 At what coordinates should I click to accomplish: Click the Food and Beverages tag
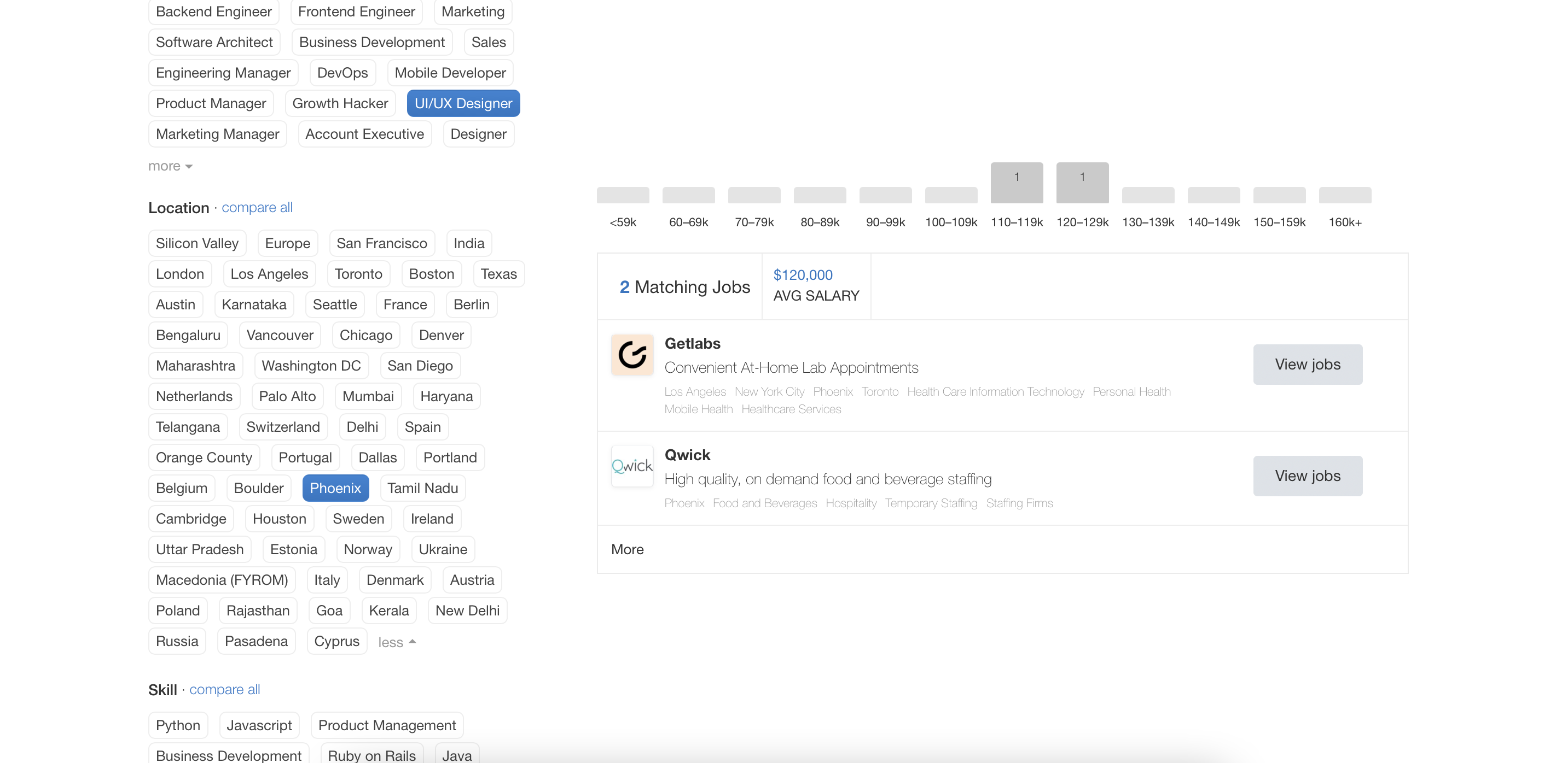point(764,503)
